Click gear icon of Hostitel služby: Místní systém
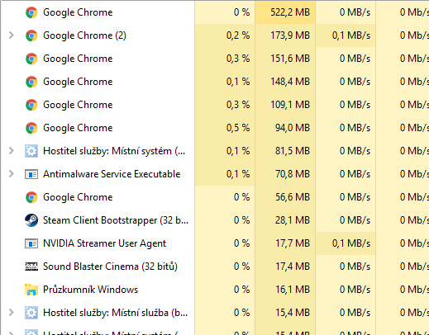The image size is (429, 335). (31, 151)
